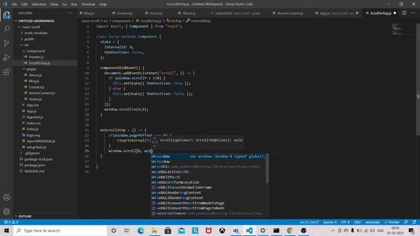Viewport: 420px width, 236px height.
Task: Expand the public folder
Action: [x=29, y=39]
